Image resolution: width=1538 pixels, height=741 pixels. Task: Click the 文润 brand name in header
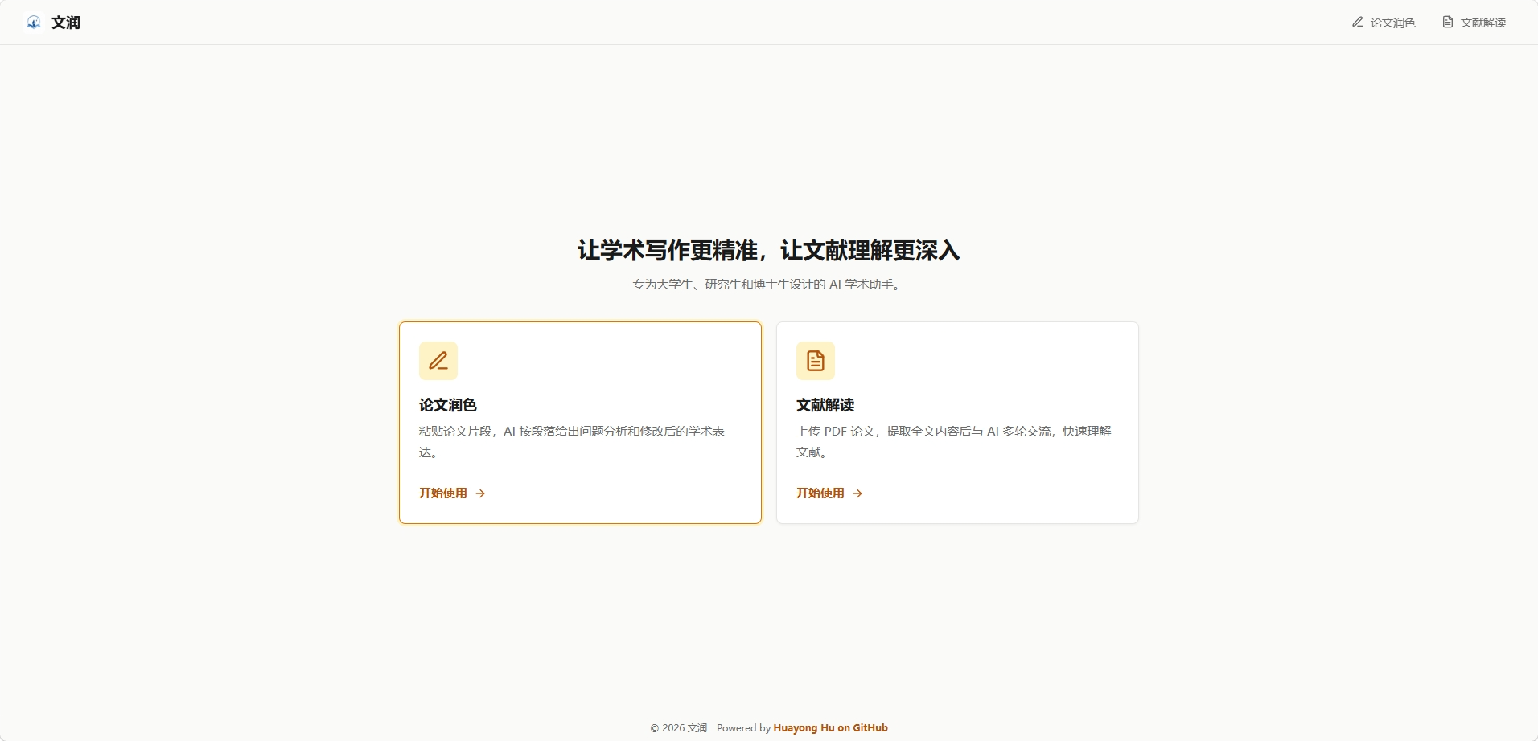[66, 23]
